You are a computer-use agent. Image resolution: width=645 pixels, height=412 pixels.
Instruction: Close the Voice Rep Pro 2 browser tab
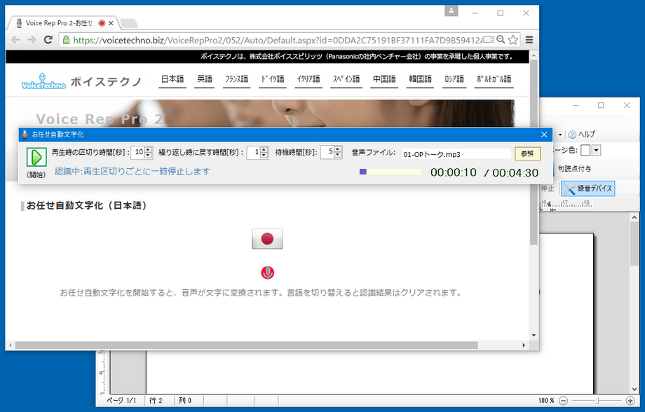(x=111, y=23)
